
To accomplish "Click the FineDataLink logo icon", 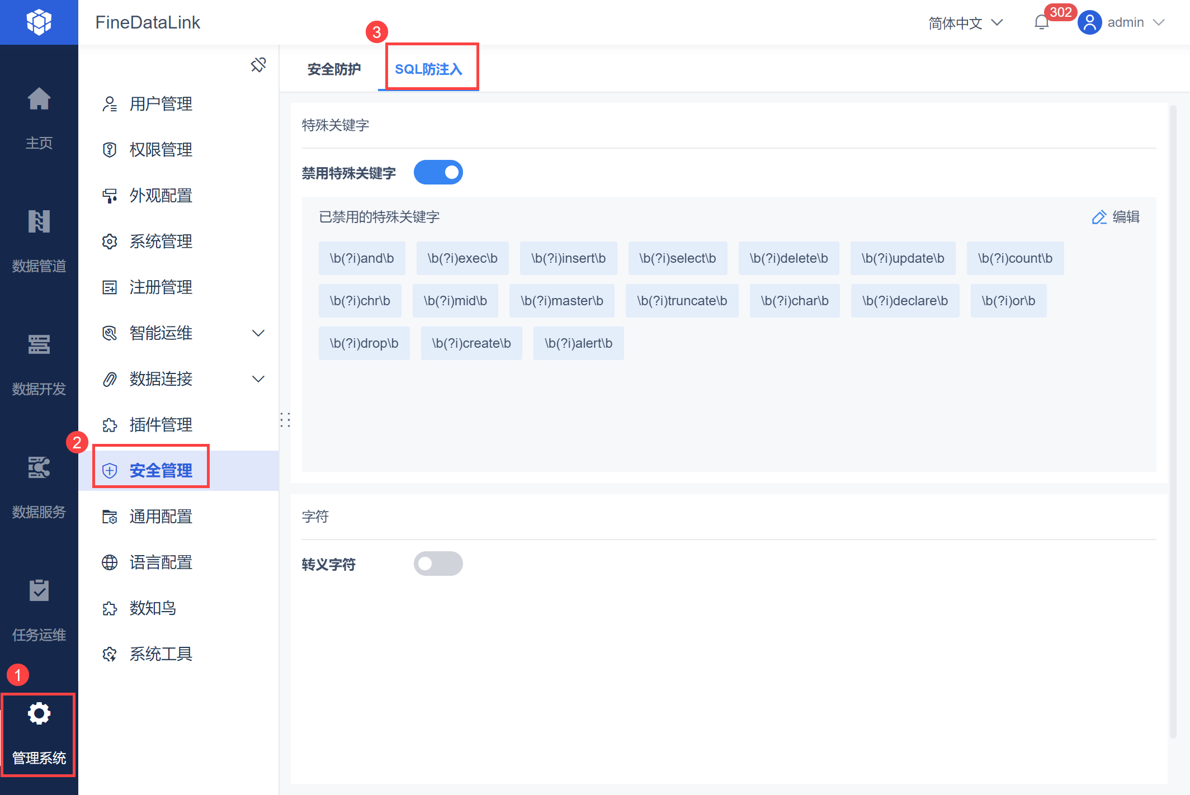I will tap(39, 22).
